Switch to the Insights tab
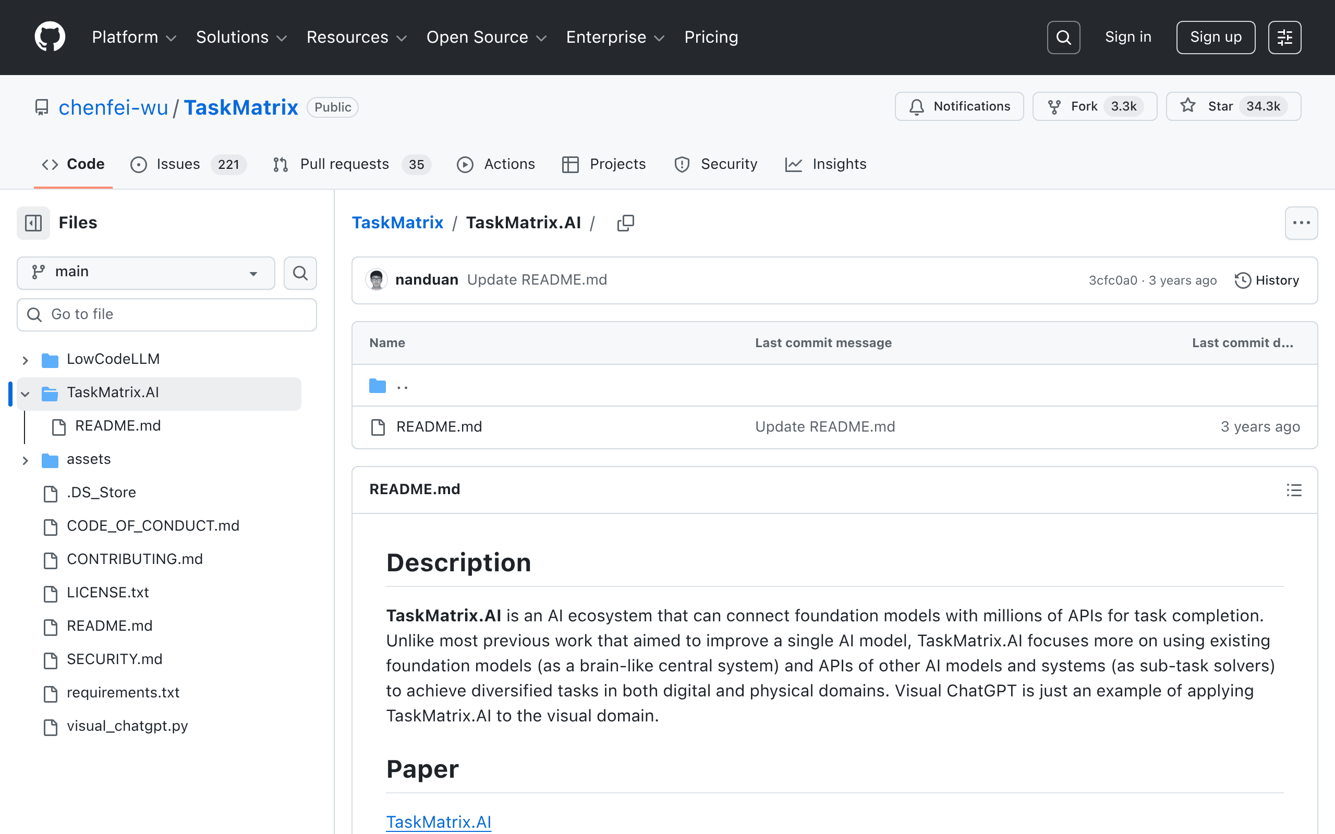1335x834 pixels. tap(826, 164)
